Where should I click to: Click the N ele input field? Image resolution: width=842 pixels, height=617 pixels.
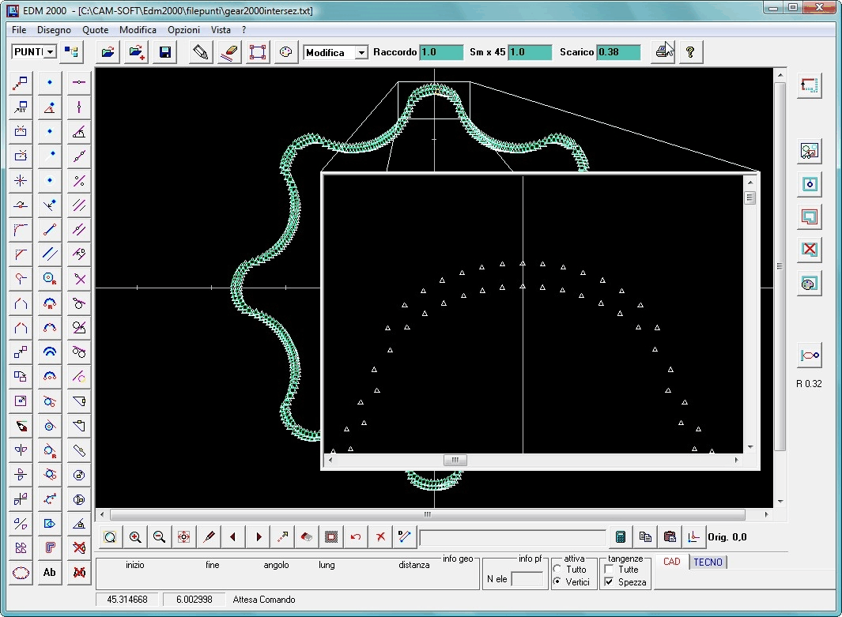click(x=527, y=579)
